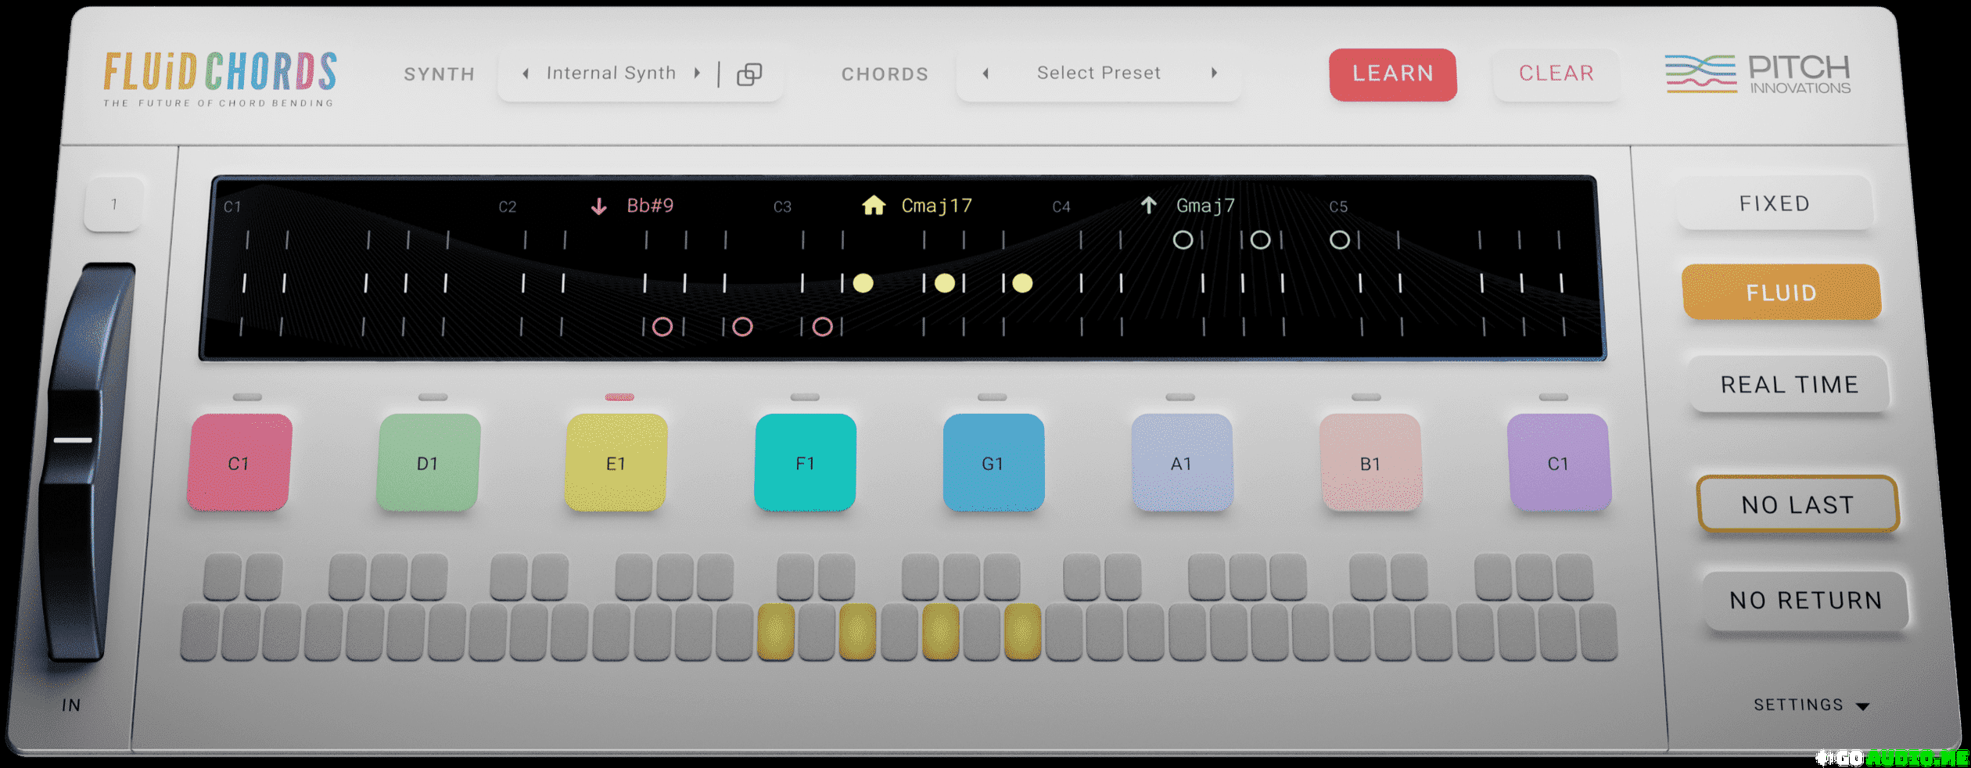Click the Bb#9 chord label

click(650, 206)
